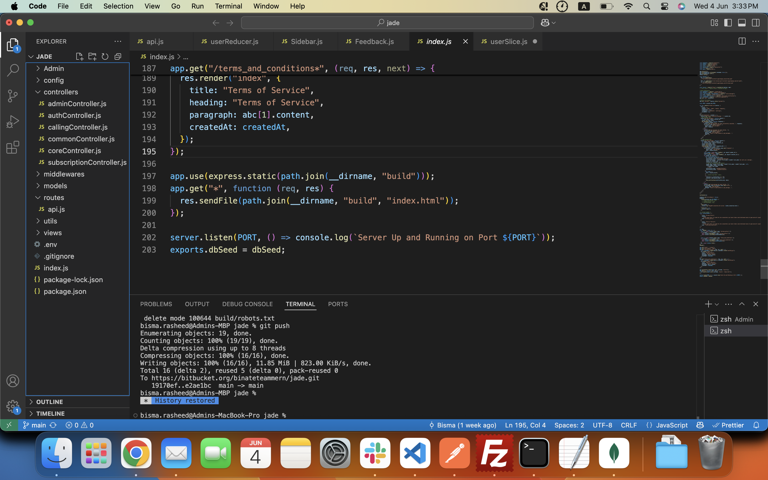Toggle the primary side bar
Image resolution: width=768 pixels, height=480 pixels.
point(728,23)
